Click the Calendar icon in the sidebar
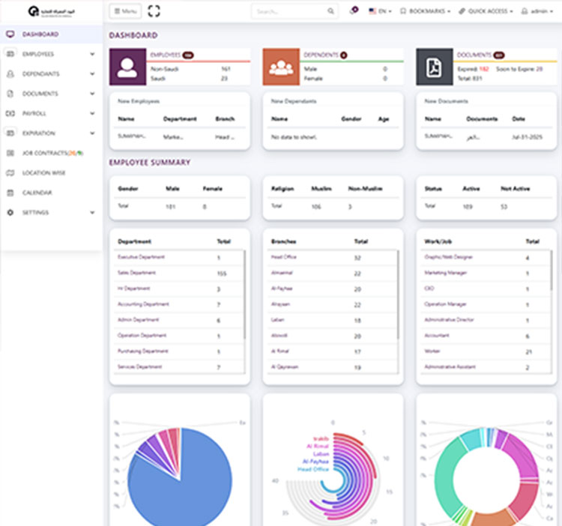 click(x=10, y=193)
